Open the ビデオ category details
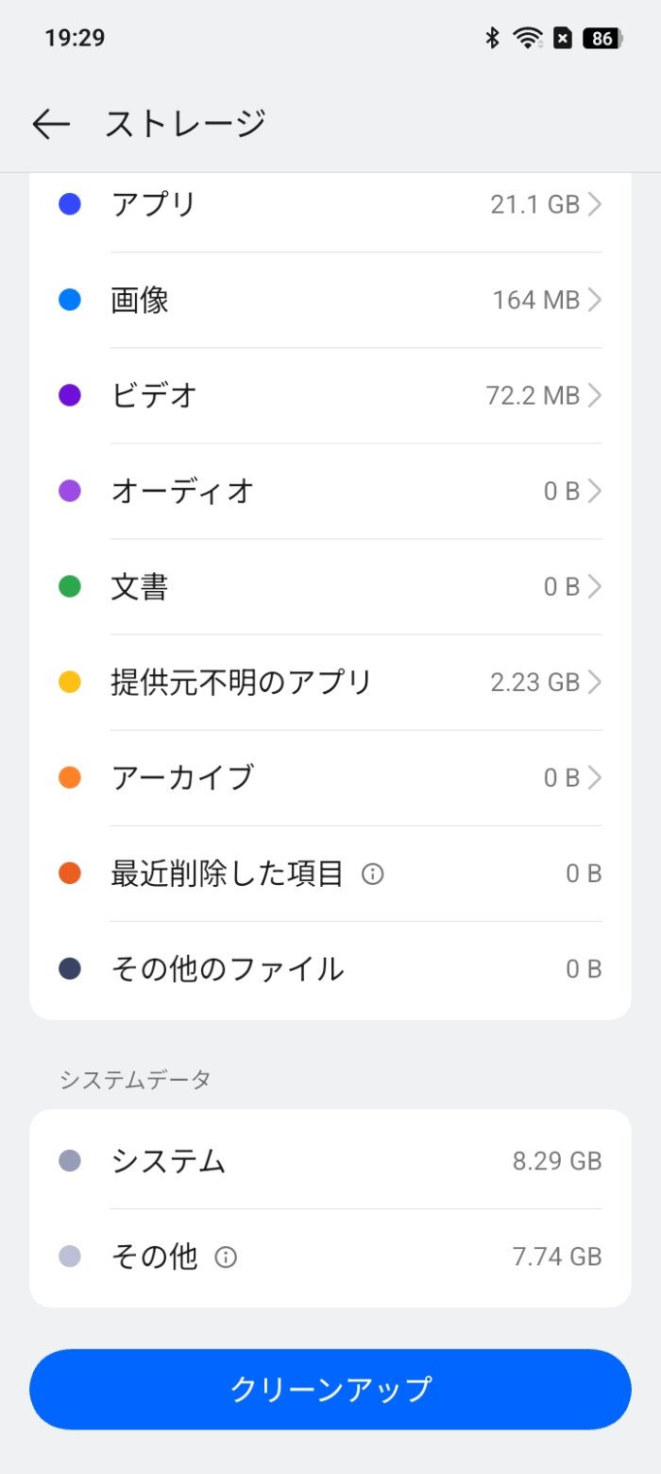The image size is (661, 1474). (330, 395)
